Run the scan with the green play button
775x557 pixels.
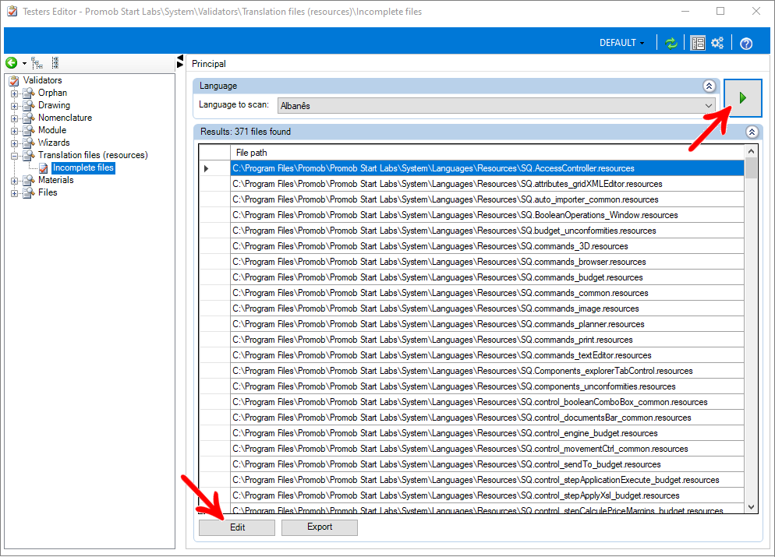coord(742,98)
